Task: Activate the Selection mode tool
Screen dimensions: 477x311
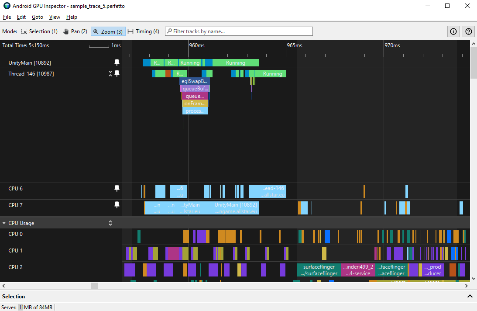Action: (x=39, y=31)
